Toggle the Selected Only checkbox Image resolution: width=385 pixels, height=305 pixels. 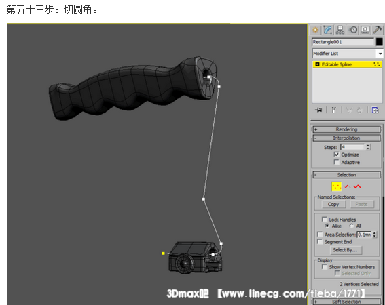[x=337, y=273]
